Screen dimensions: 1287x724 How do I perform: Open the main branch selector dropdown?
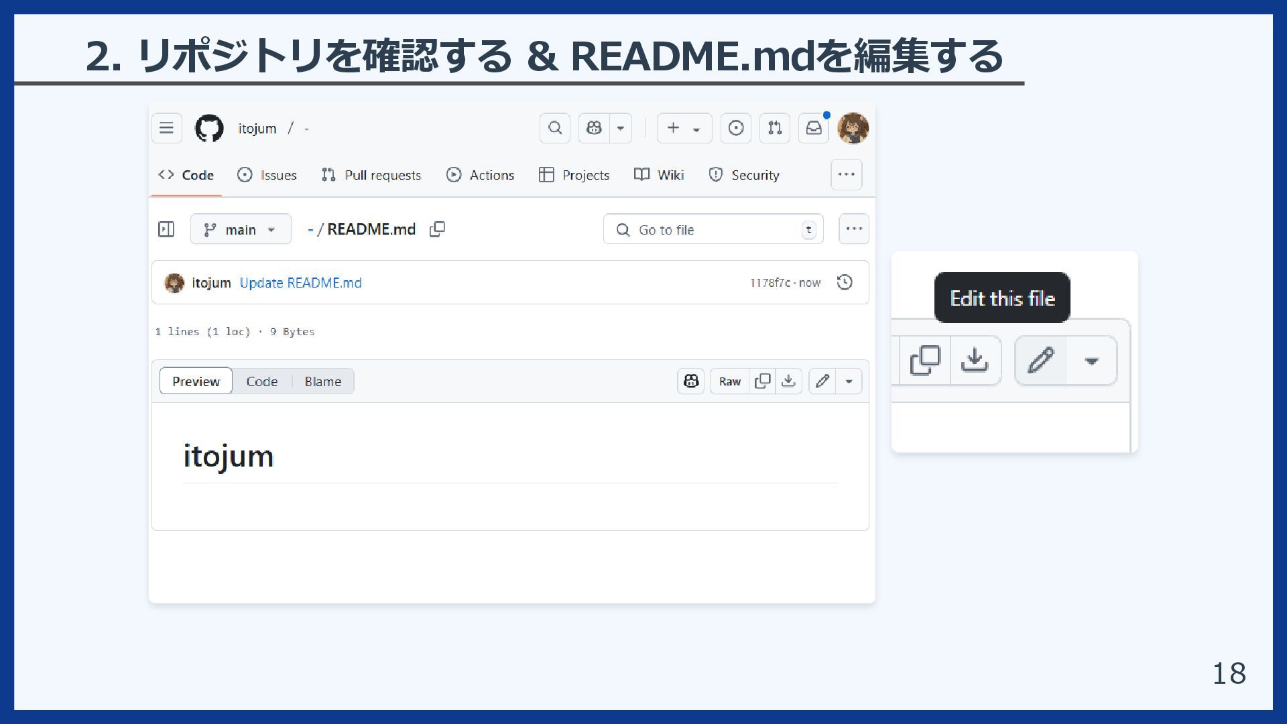pyautogui.click(x=241, y=229)
